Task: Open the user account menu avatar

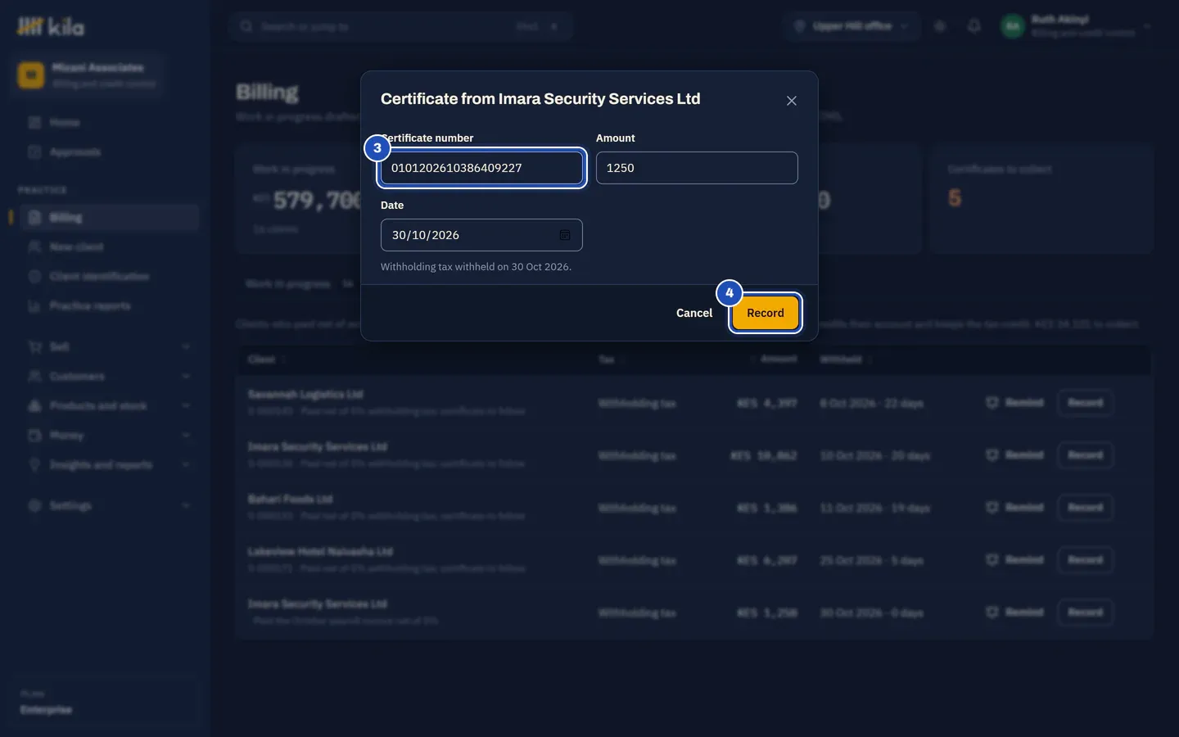Action: pos(1013,26)
